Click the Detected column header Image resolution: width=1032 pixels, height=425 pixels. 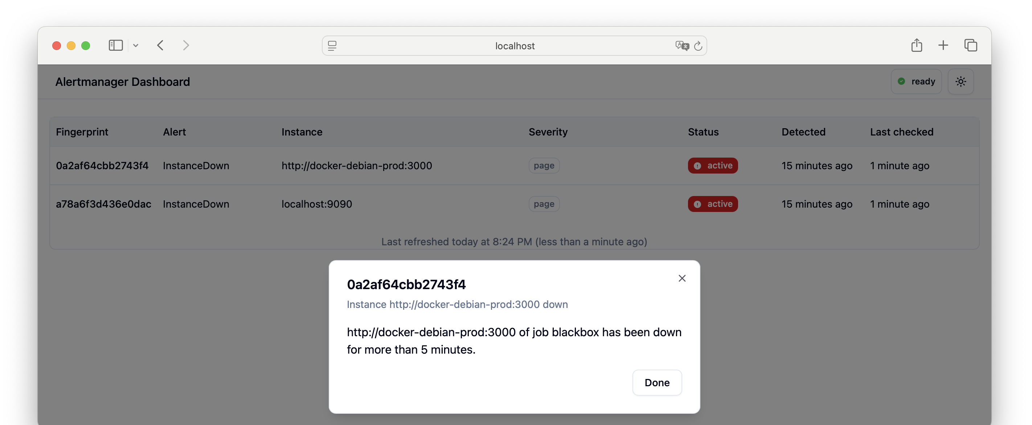click(x=803, y=132)
